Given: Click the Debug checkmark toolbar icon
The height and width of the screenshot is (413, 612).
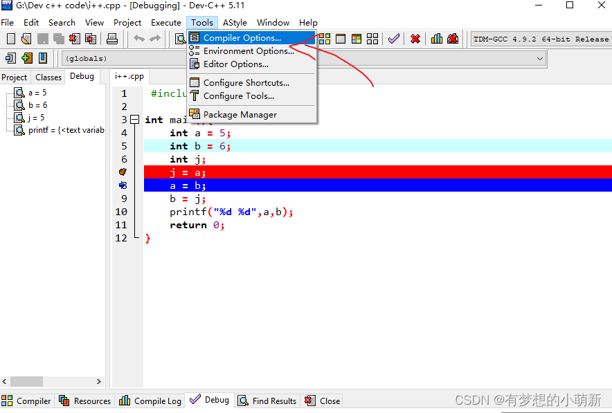Looking at the screenshot, I should [394, 39].
